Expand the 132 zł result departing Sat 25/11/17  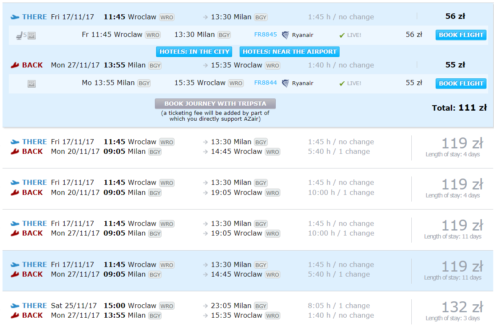coord(248,310)
